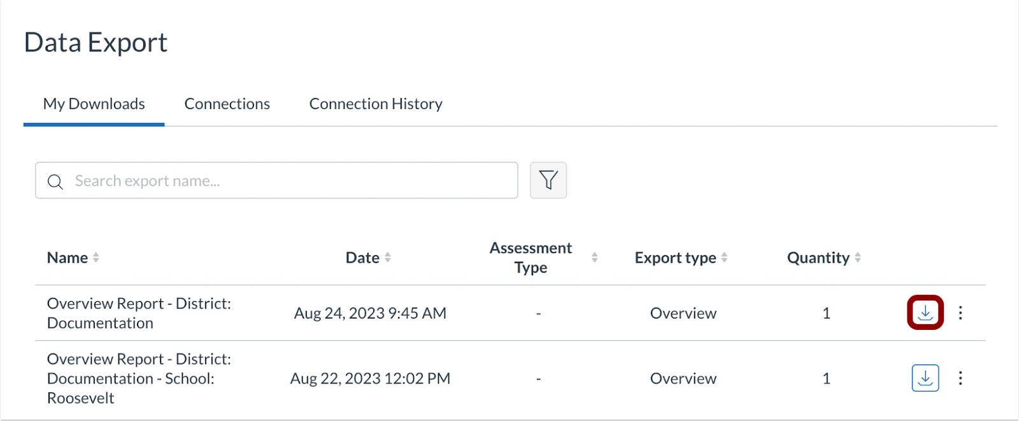Click the magnifier icon in search box
The height and width of the screenshot is (421, 1019).
55,182
